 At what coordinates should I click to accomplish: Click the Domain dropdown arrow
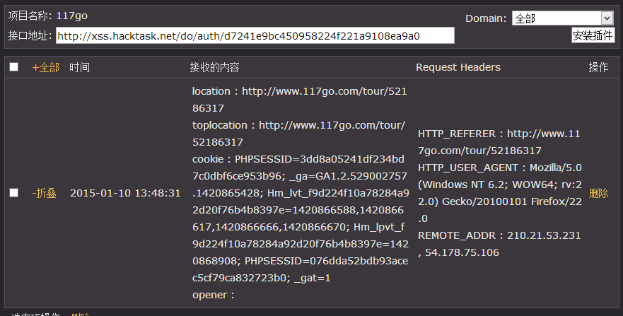coord(607,18)
